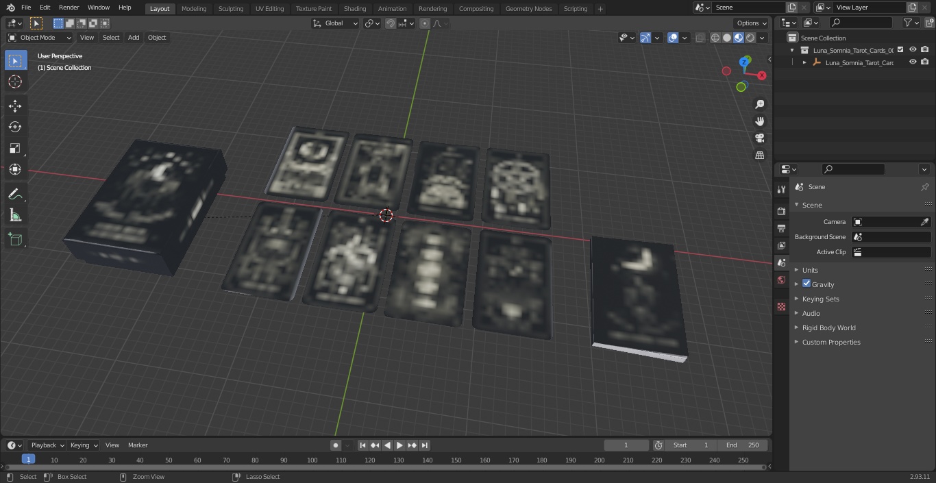Play the animation forward

pos(399,445)
